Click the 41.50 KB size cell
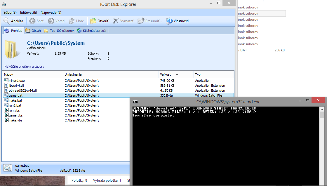327x186 pixels. [166, 91]
